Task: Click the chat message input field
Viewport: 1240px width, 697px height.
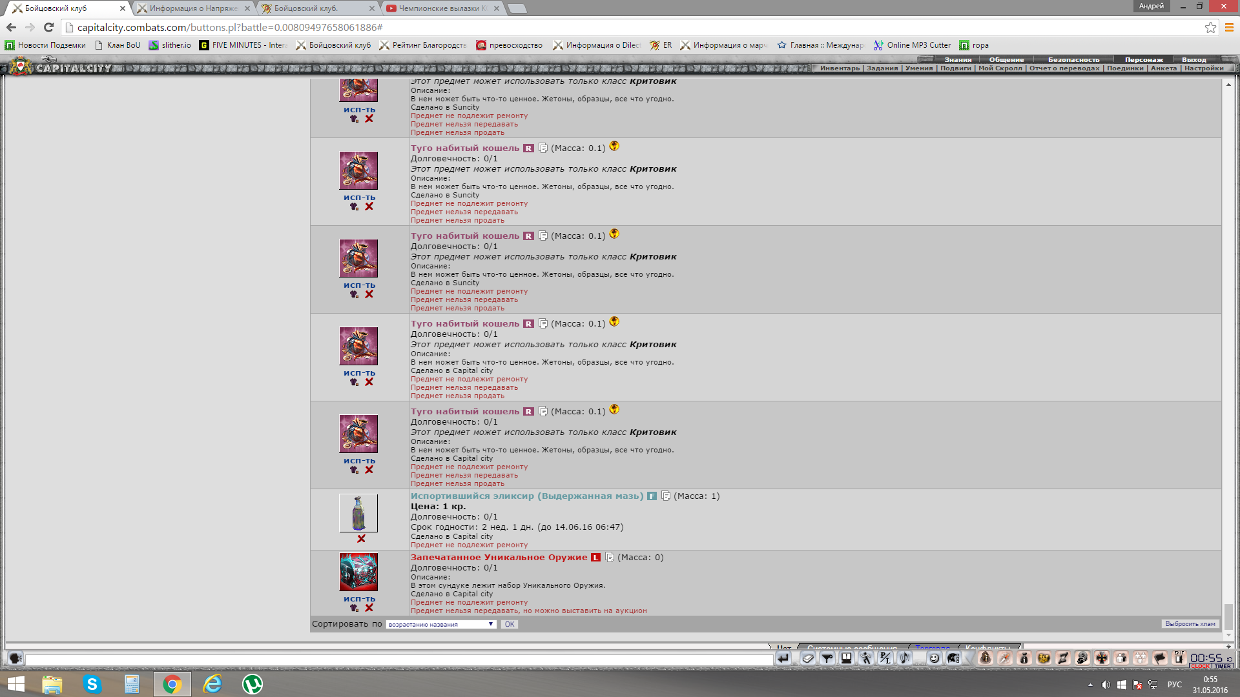Action: 399,660
